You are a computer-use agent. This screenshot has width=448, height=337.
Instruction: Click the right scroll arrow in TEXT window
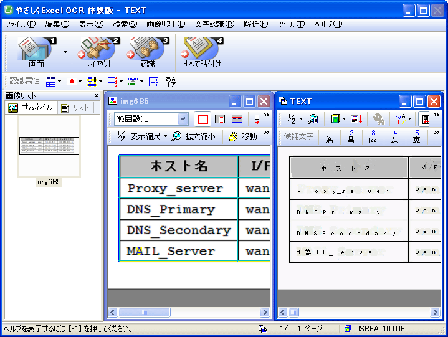tap(435, 313)
